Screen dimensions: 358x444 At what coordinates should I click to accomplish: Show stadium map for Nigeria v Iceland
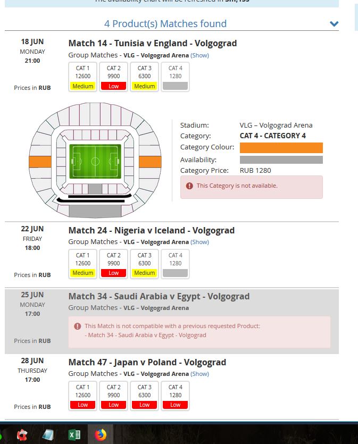click(199, 242)
